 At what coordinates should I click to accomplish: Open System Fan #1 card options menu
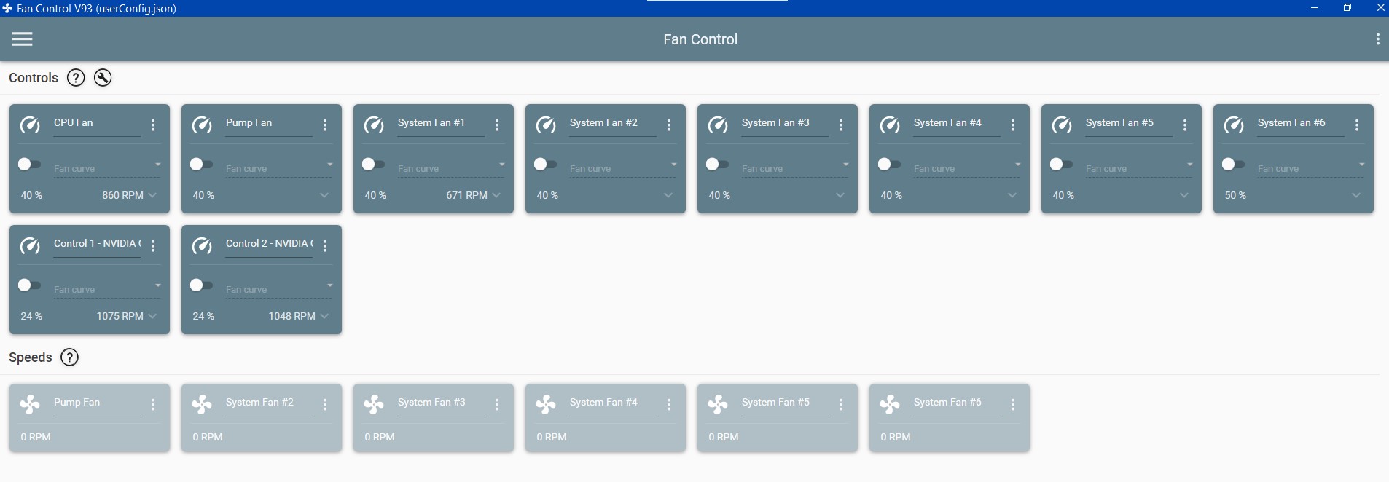point(497,125)
